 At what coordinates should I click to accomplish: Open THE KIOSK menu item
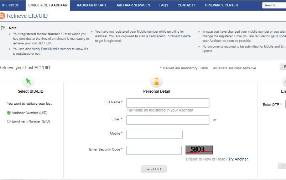click(x=10, y=5)
